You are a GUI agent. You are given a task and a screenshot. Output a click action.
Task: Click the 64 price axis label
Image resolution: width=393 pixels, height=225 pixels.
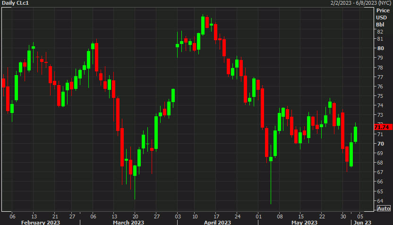click(x=380, y=201)
